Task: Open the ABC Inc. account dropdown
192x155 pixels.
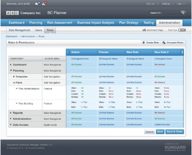Action: (x=152, y=4)
